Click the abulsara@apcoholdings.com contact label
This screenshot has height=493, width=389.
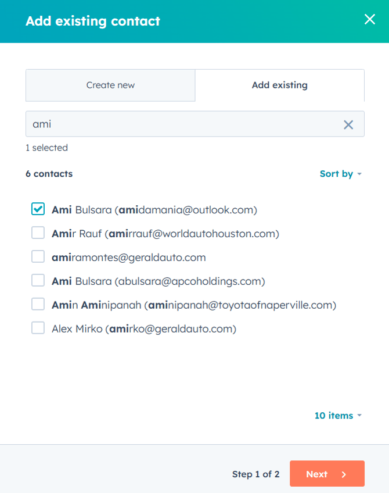(x=158, y=281)
